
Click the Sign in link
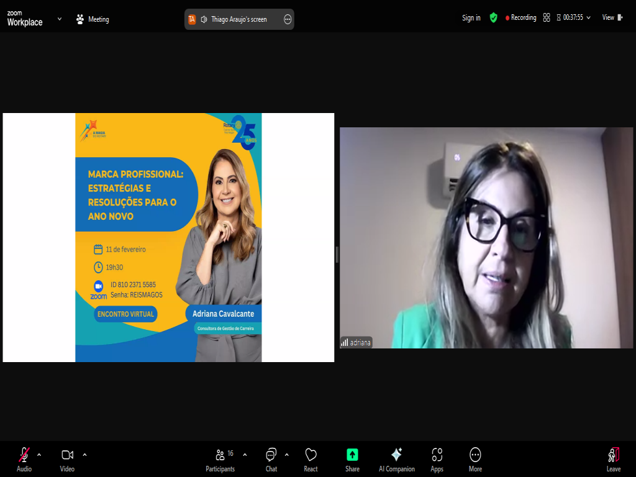(x=471, y=17)
